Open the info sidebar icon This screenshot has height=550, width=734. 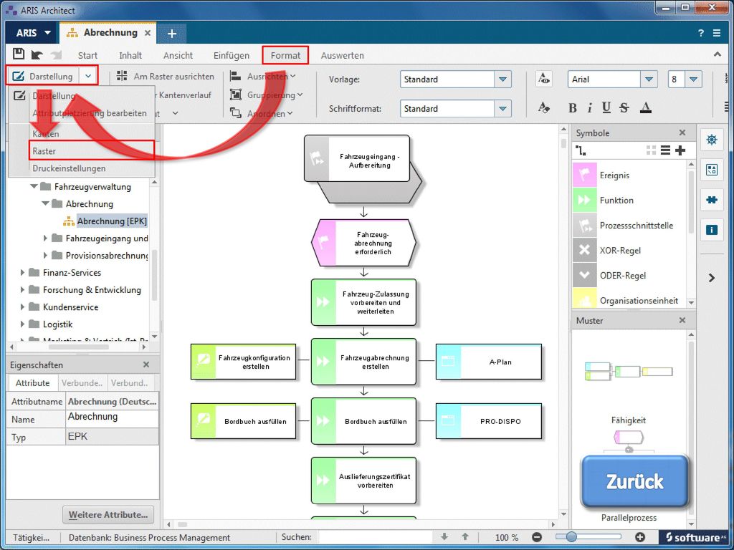point(712,230)
